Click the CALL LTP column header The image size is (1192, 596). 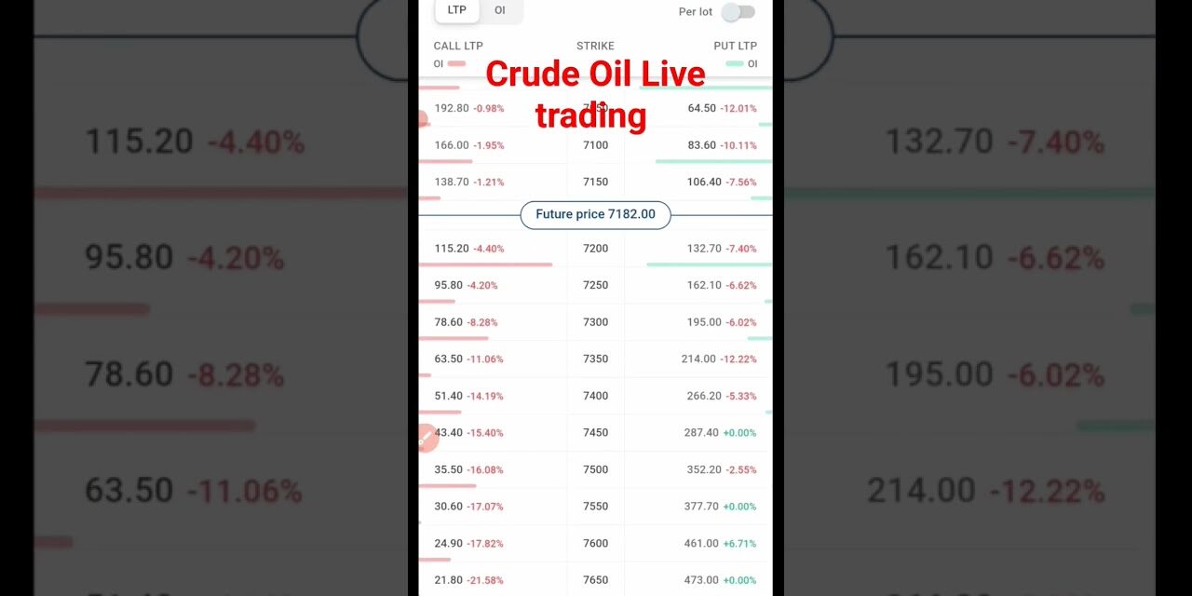458,46
